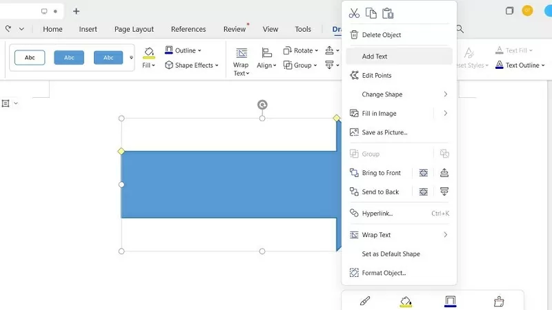Open the new tab with plus button
Screen dimensions: 552x310
[76, 11]
